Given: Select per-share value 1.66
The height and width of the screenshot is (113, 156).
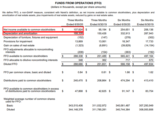Looking at the screenshot, I should 127,72.
